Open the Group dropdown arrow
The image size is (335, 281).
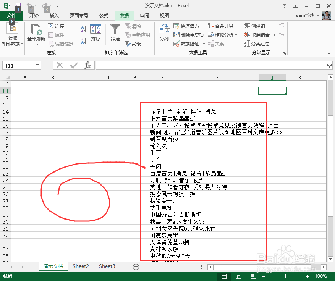[270, 26]
